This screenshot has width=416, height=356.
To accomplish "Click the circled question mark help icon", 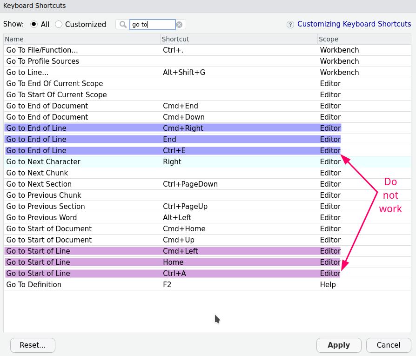I will [291, 24].
